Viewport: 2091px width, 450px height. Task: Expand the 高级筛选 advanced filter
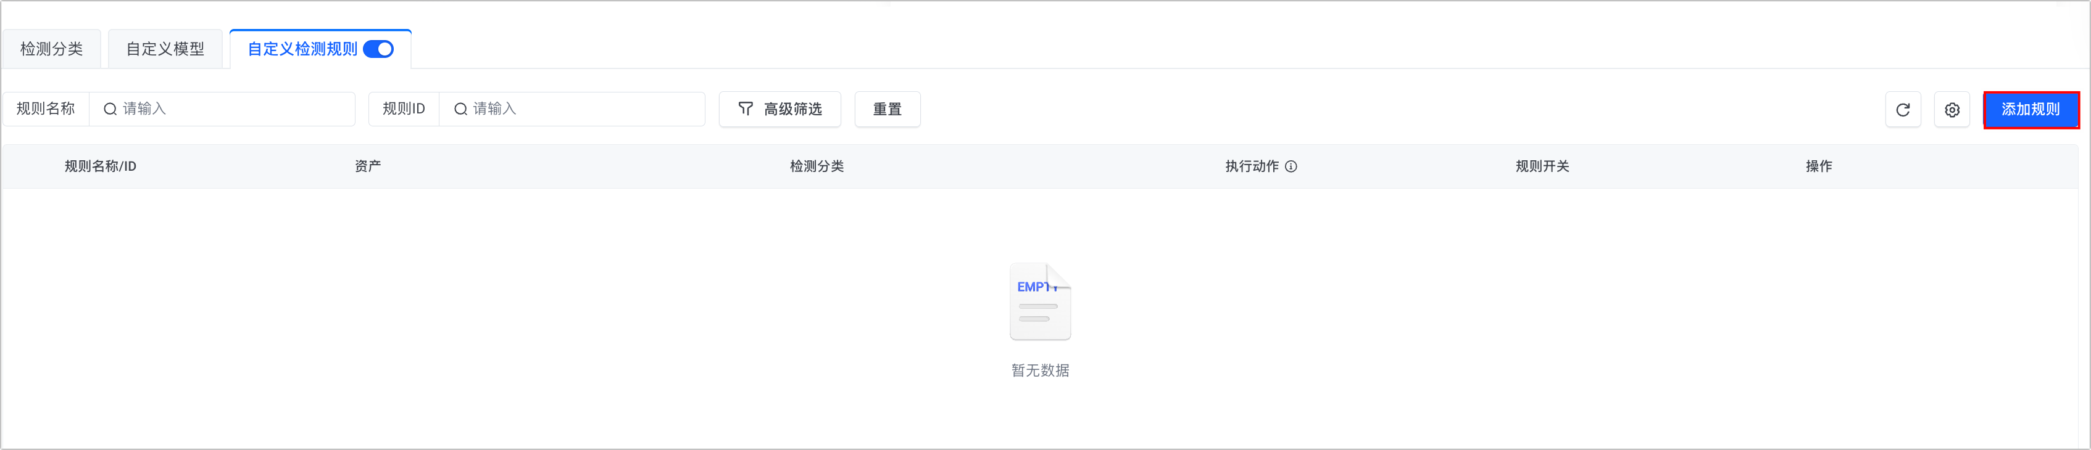click(779, 110)
